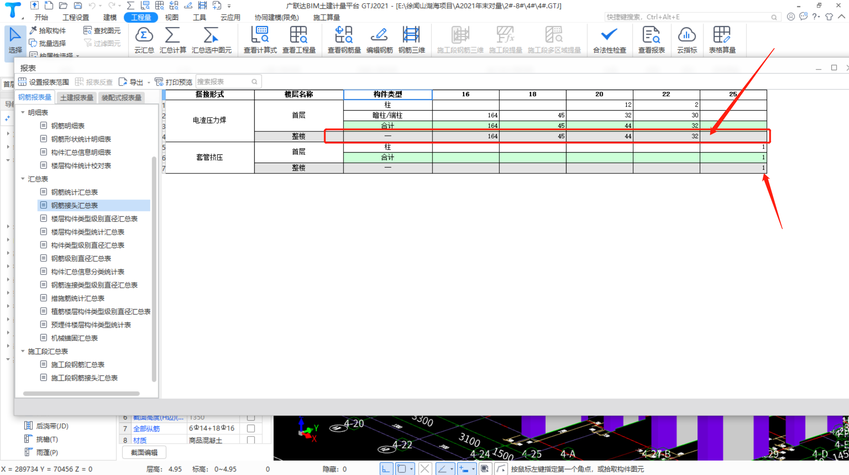The width and height of the screenshot is (849, 475).
Task: Click user account icon at top right
Action: [791, 17]
